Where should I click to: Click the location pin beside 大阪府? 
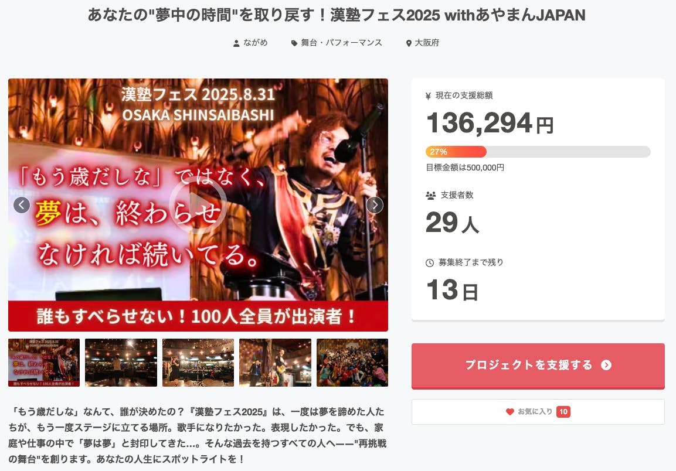409,43
